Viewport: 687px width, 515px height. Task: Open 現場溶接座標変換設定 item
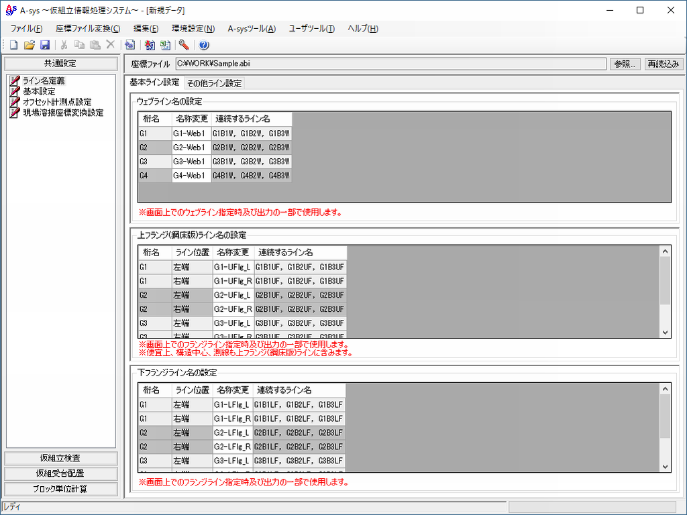(62, 113)
